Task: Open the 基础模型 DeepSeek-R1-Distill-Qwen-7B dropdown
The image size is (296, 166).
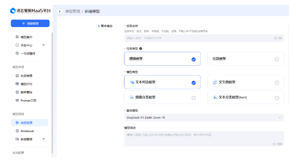Action: (x=204, y=117)
